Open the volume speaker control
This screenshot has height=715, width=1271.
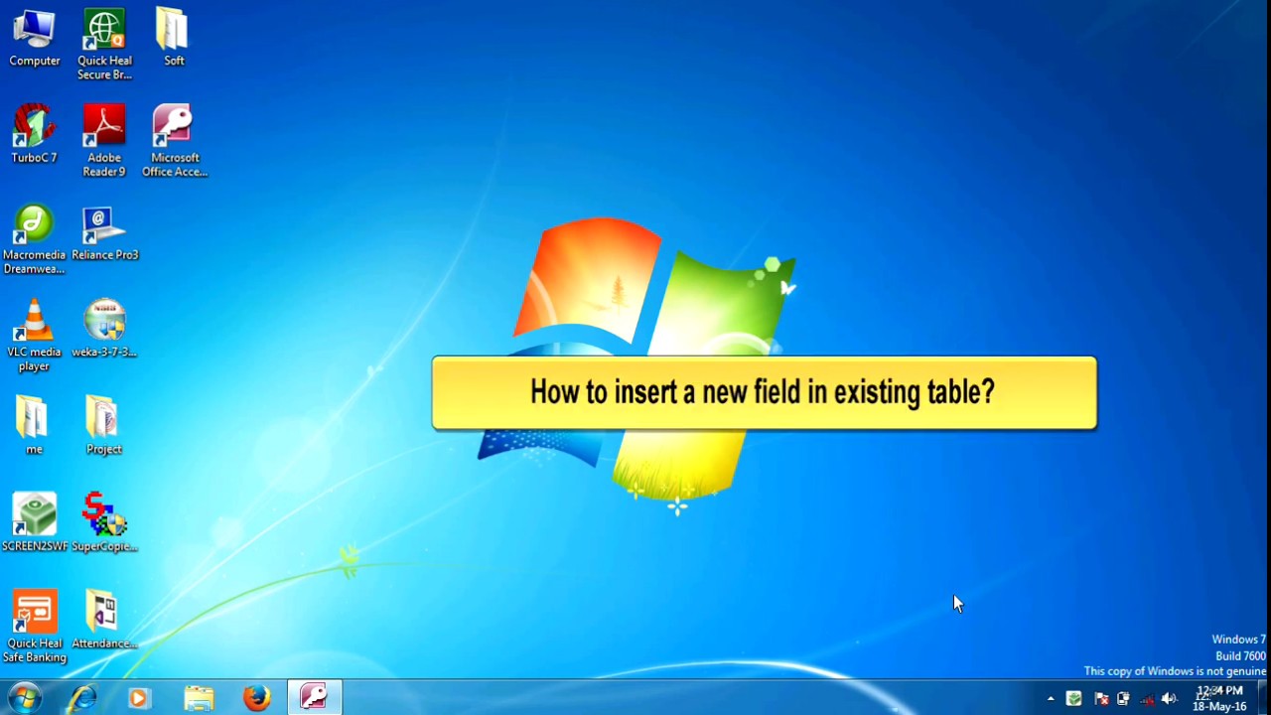click(1170, 699)
